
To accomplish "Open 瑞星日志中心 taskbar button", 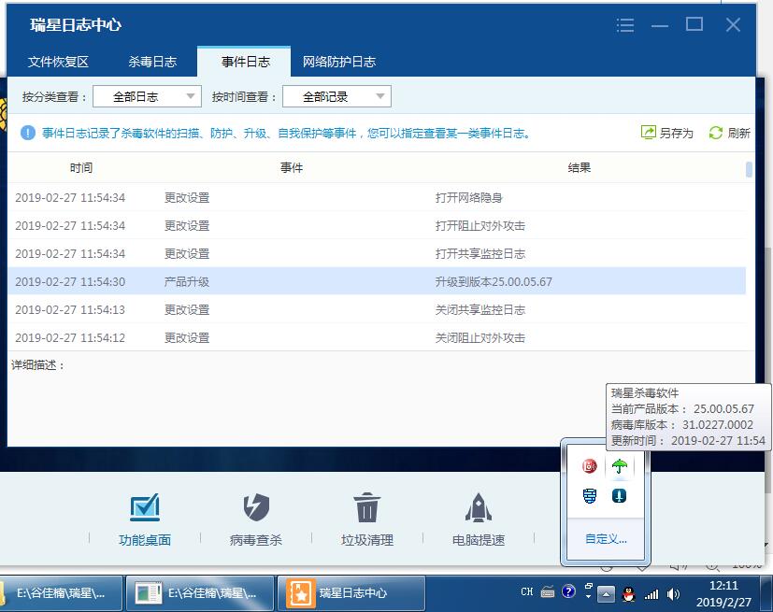I will click(351, 593).
